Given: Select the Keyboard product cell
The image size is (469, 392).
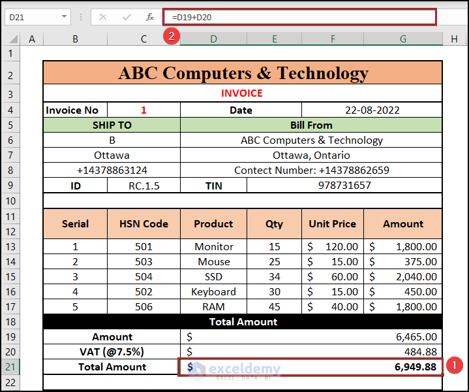Looking at the screenshot, I should (x=213, y=291).
